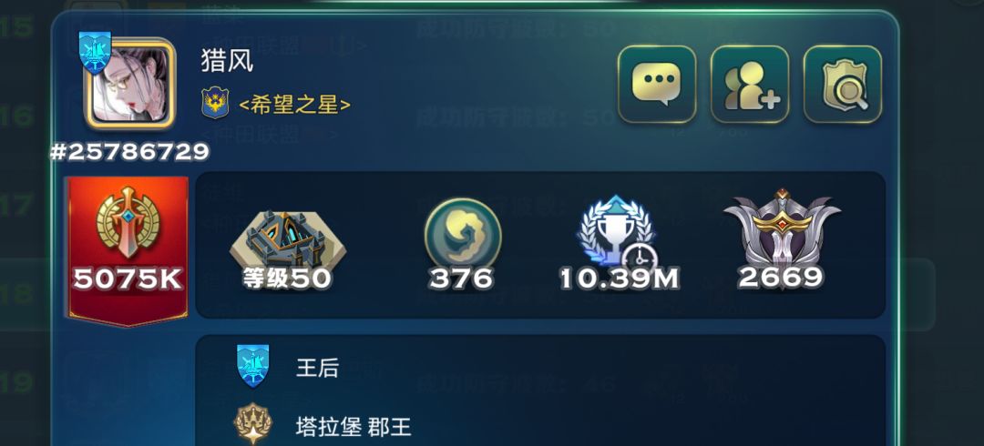984x446 pixels.
Task: Open chat with player 猎风
Action: click(656, 84)
